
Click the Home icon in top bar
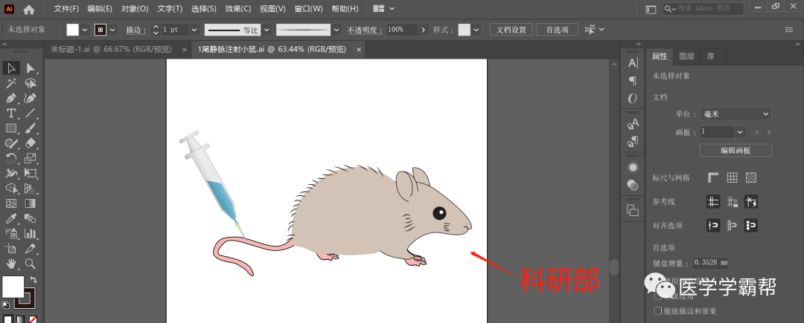29,10
